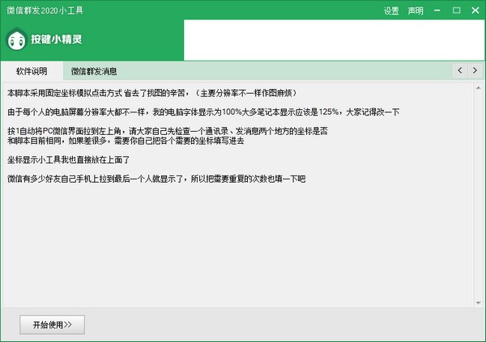Switch to the 微信群发消息 tab
This screenshot has width=486, height=342.
point(94,71)
